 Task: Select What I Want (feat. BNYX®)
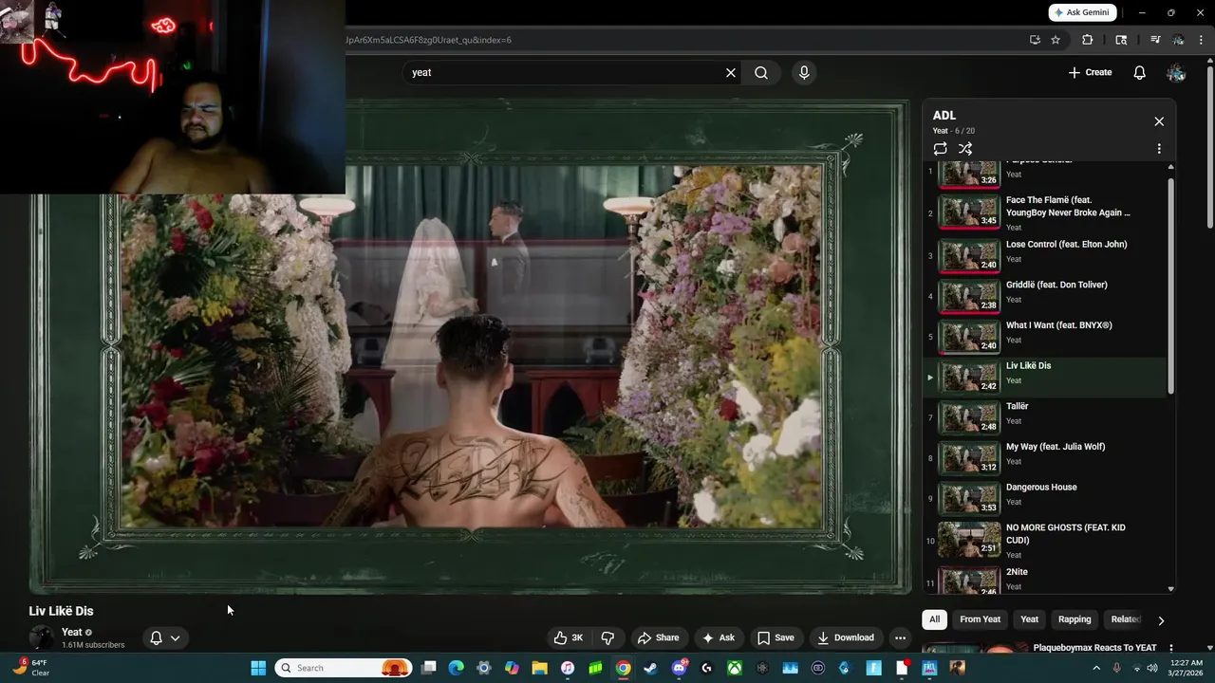point(1045,335)
